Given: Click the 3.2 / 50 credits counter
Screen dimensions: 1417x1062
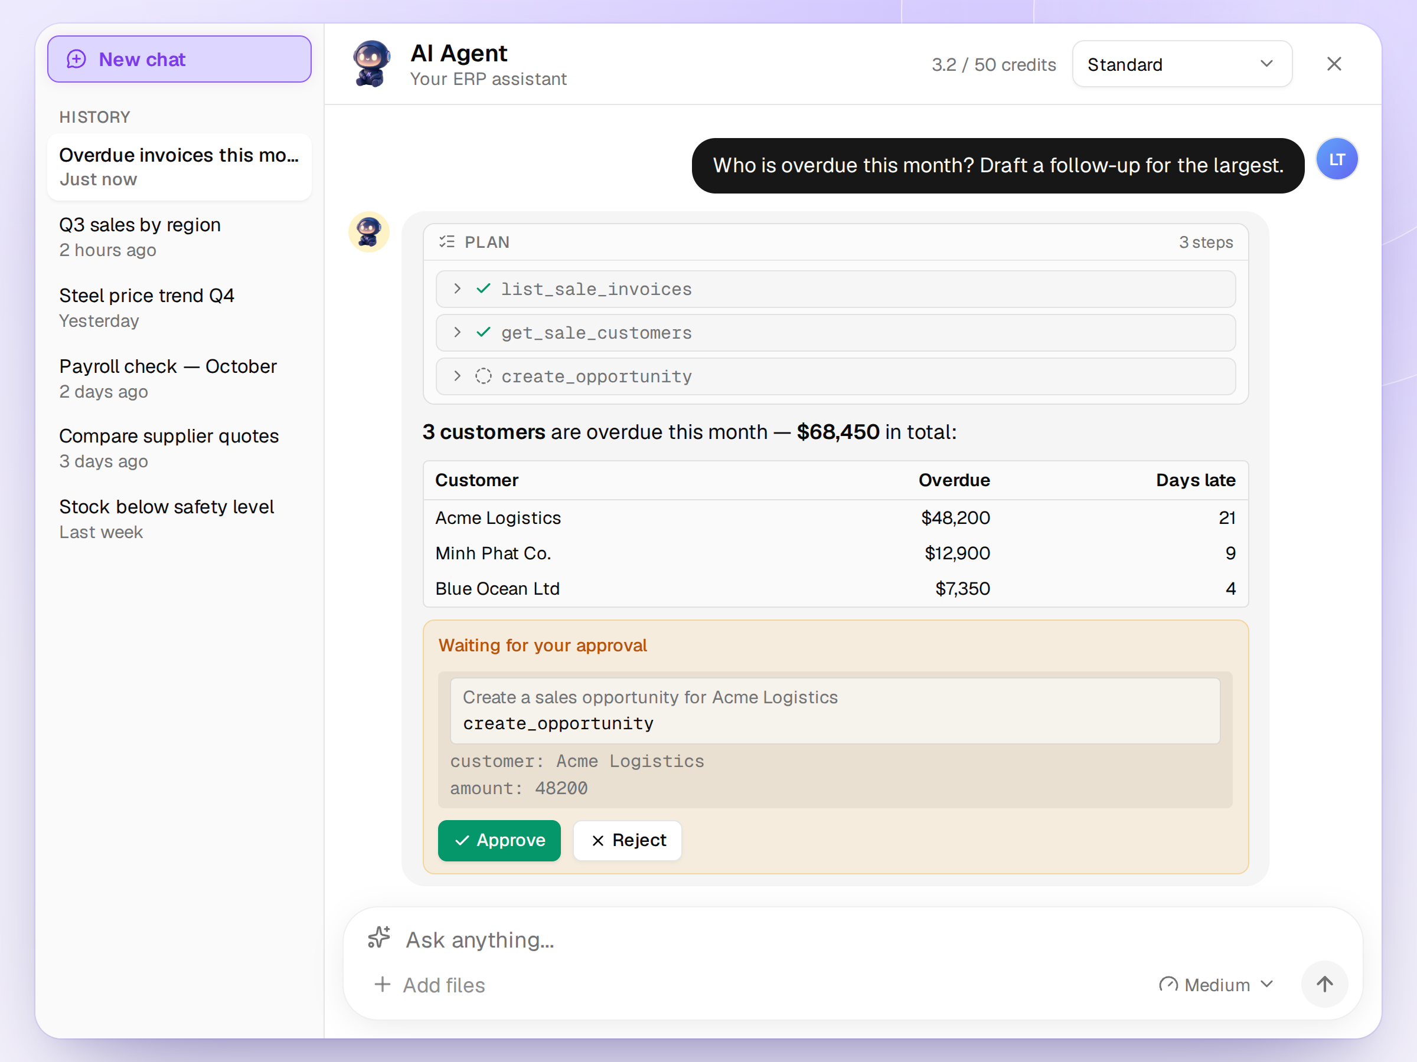Looking at the screenshot, I should coord(994,65).
